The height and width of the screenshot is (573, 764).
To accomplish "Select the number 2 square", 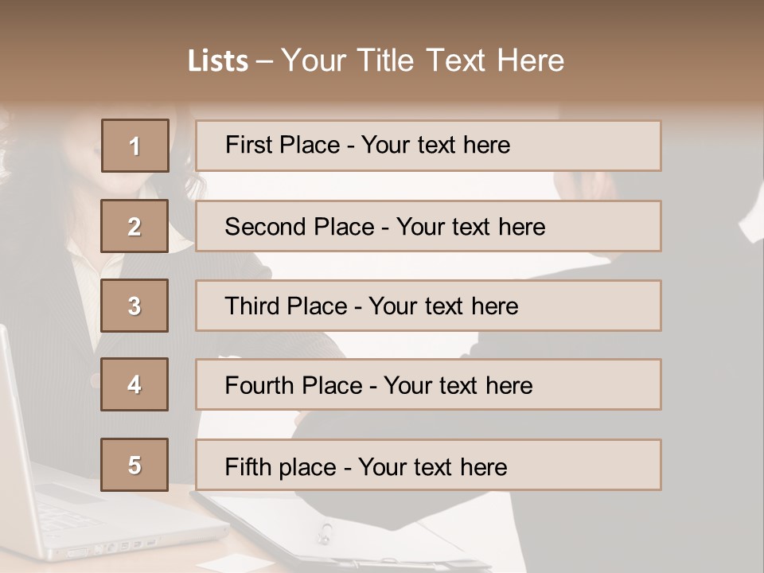I will [x=134, y=226].
